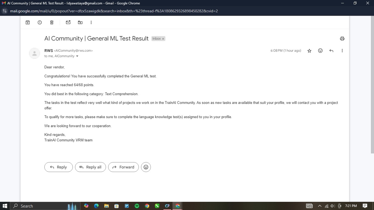Show hidden system tray icons
Viewport: 374px width, 210px height.
click(320, 206)
